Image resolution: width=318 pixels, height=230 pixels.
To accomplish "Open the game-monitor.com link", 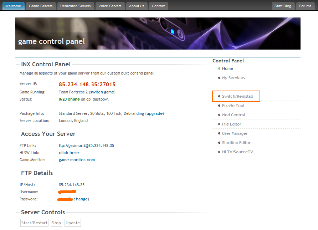I will (x=77, y=160).
